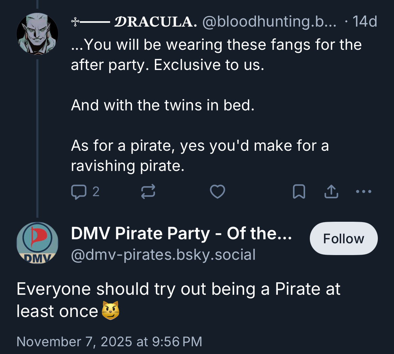Click the DMV Pirate Party avatar
394x354 pixels.
coord(37,243)
